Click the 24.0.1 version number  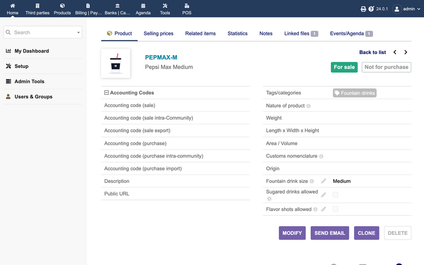click(382, 9)
